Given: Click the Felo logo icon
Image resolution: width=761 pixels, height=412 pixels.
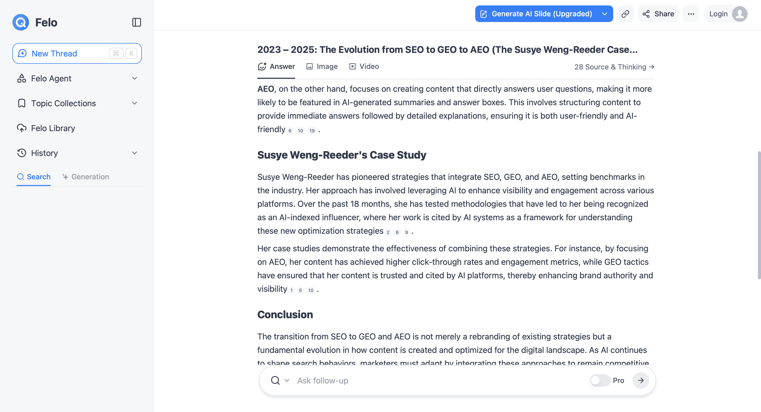Looking at the screenshot, I should click(x=21, y=23).
